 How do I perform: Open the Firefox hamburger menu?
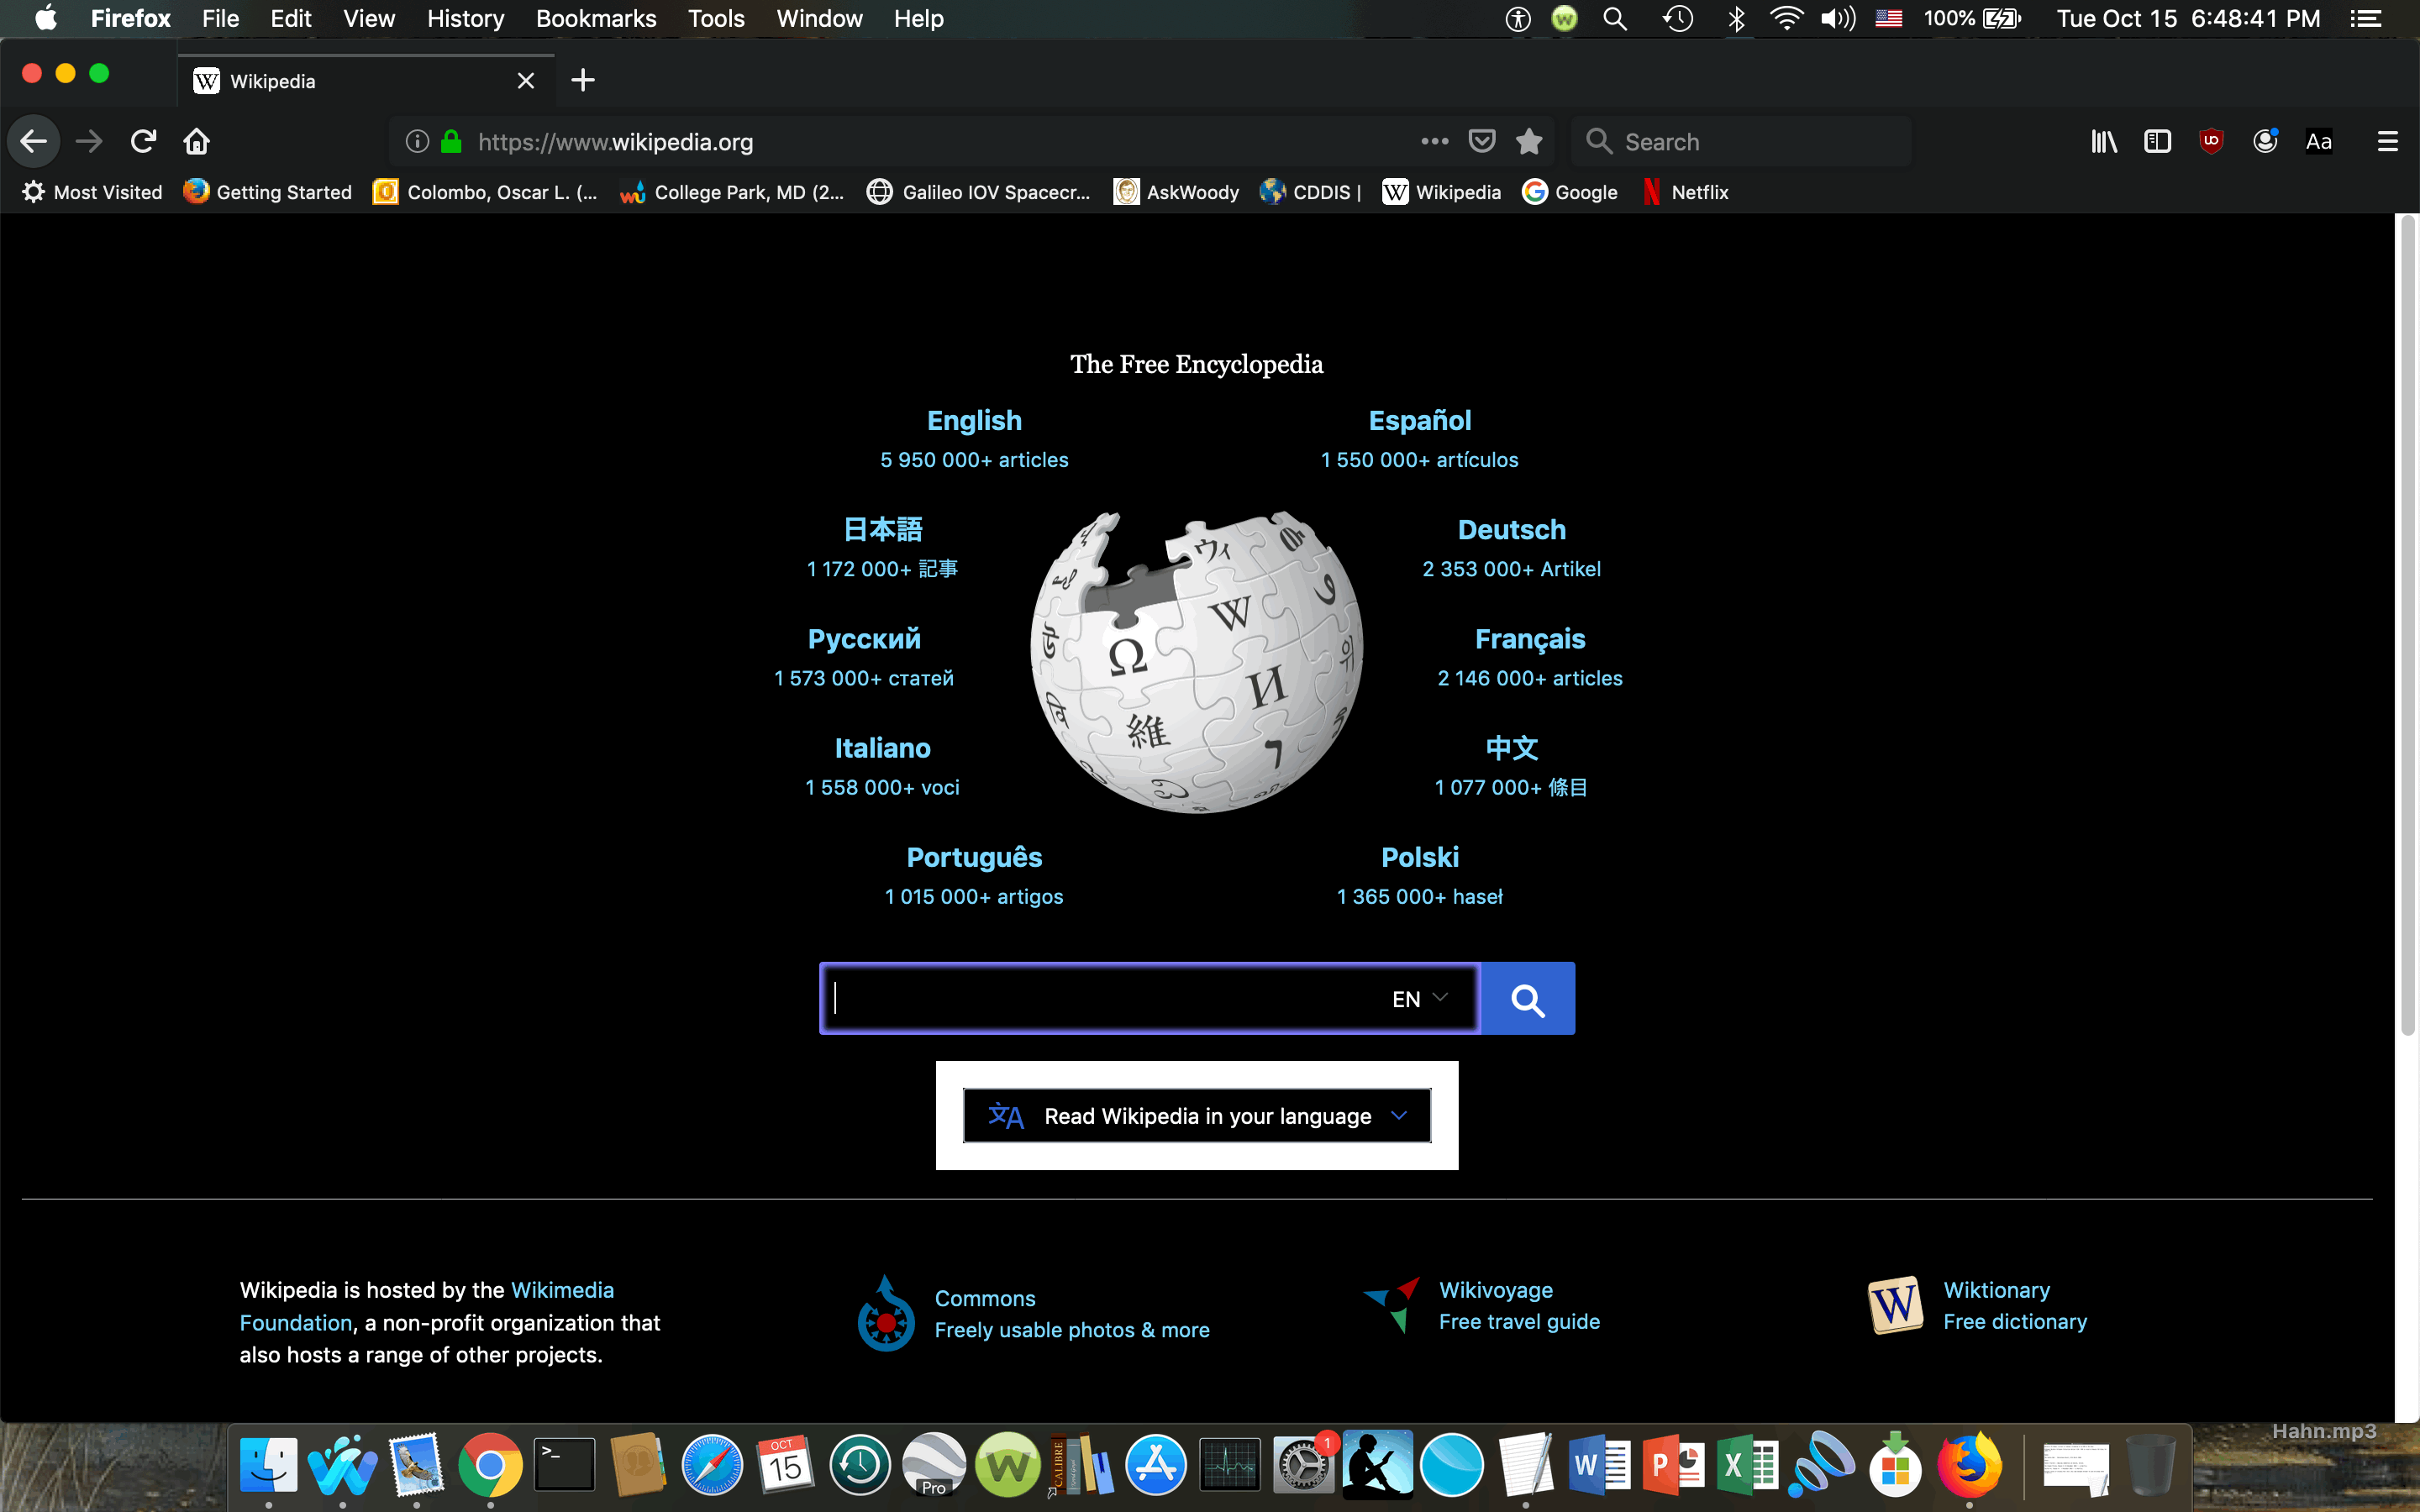tap(2387, 141)
